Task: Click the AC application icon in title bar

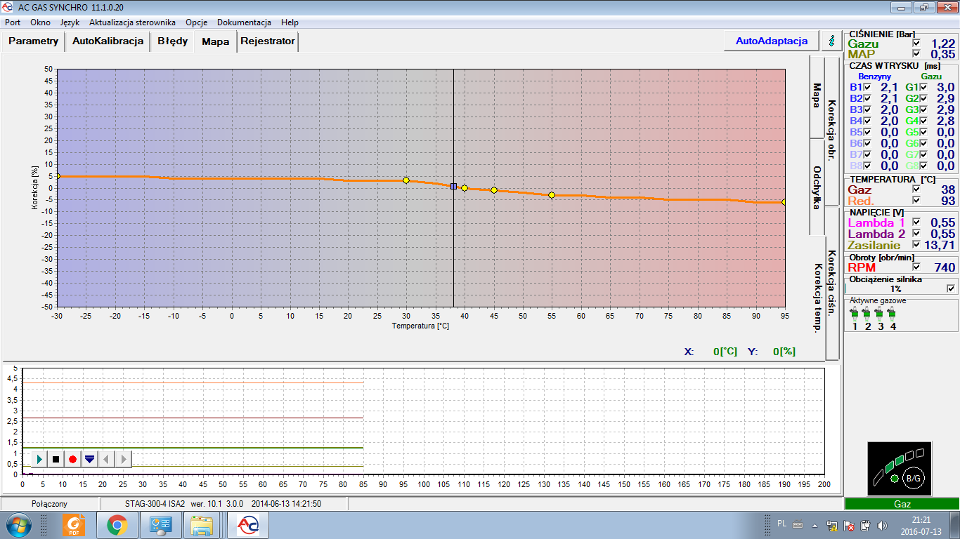Action: coord(8,8)
